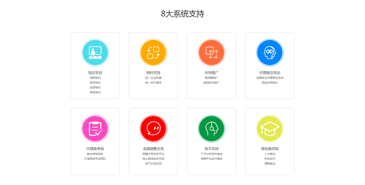
Task: Select the 技术支持 card title
Action: [x=211, y=149]
